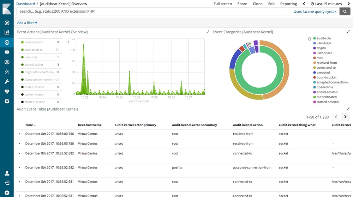This screenshot has width=353, height=197.
Task: Expand the Event Actions panel to full size
Action: click(208, 32)
